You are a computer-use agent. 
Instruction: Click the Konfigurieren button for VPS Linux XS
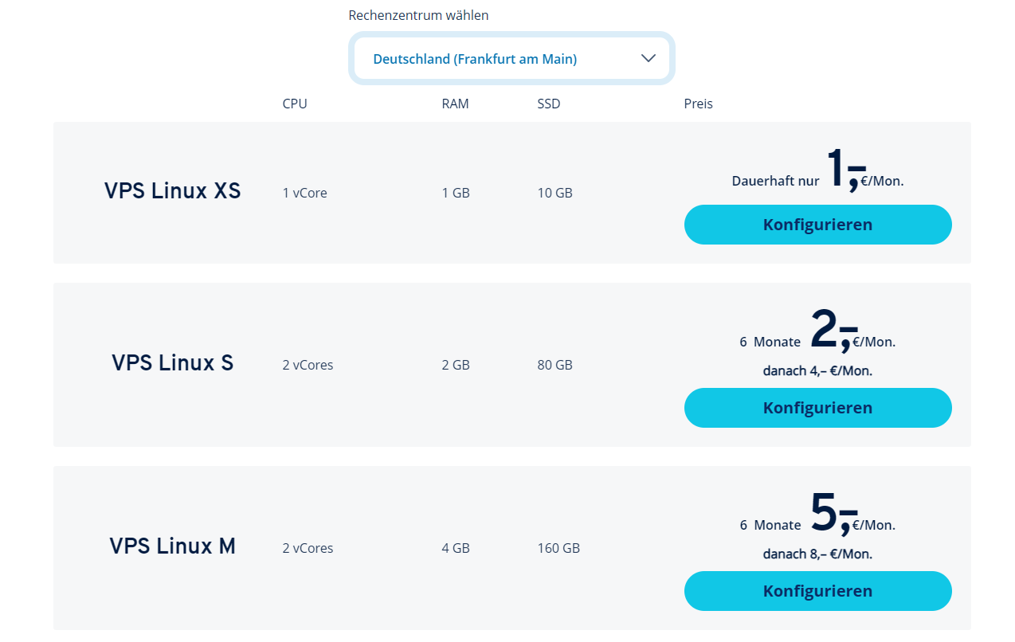click(x=817, y=225)
